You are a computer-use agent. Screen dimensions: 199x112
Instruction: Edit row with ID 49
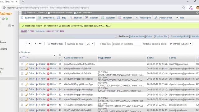(30, 105)
